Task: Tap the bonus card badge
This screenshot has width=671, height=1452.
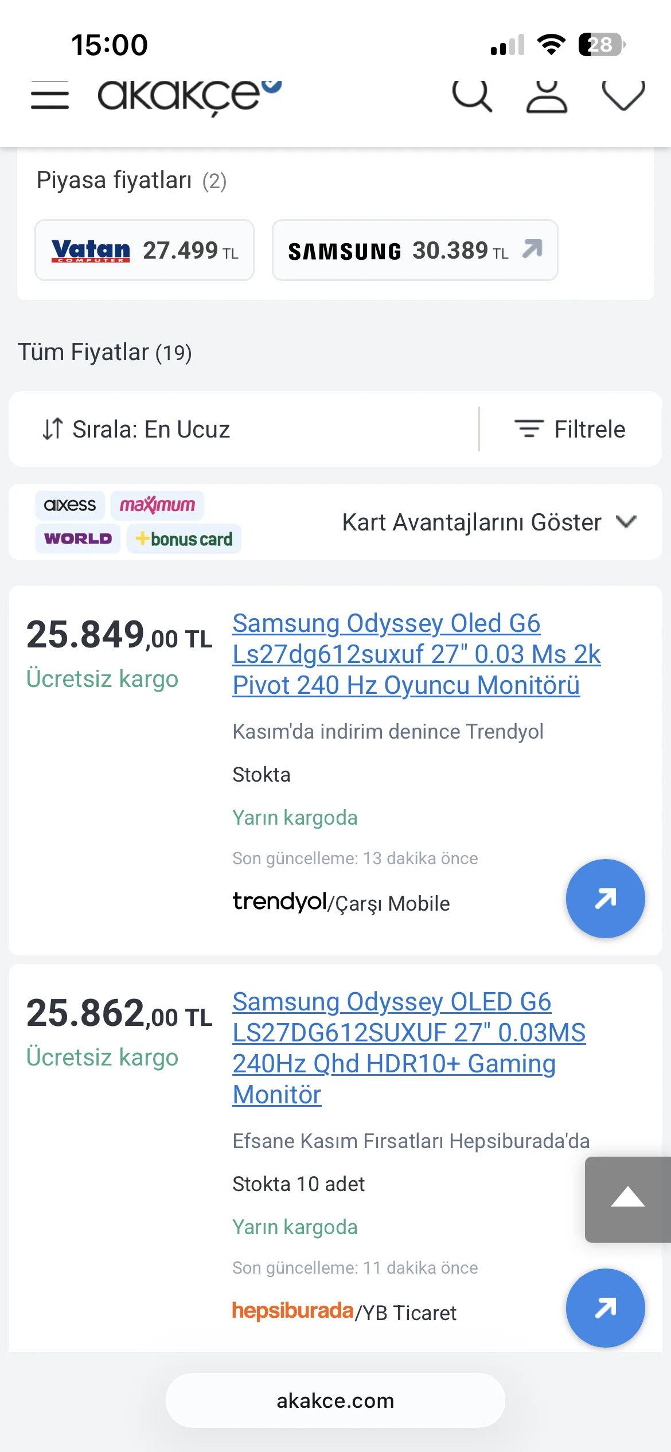Action: tap(184, 539)
